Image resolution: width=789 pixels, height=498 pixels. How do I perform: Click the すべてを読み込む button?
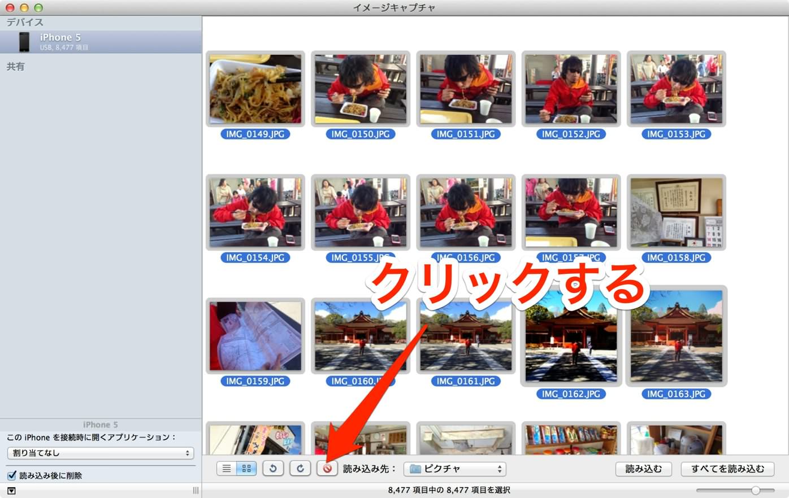tap(727, 469)
